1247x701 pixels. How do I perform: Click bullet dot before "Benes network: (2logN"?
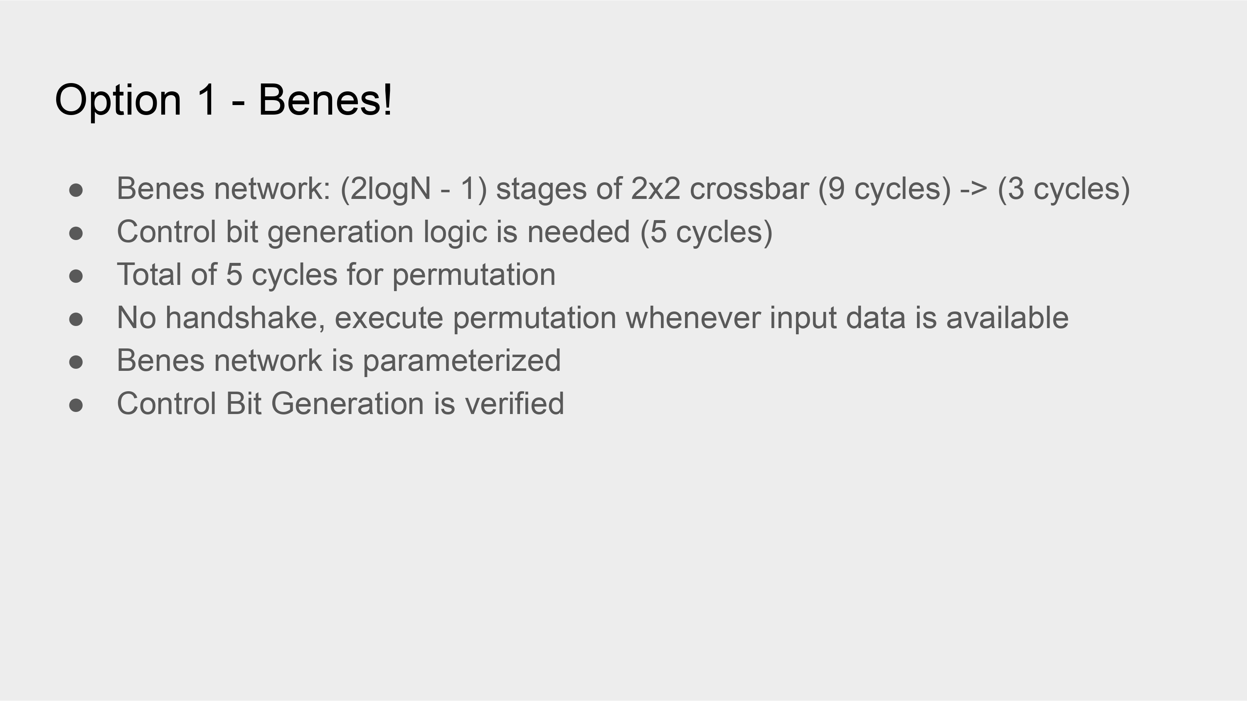[76, 190]
